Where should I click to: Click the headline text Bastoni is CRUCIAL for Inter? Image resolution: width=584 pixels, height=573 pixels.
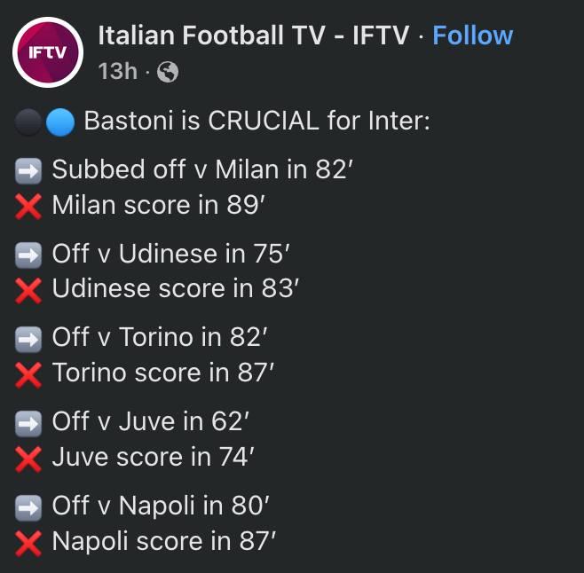pos(256,122)
